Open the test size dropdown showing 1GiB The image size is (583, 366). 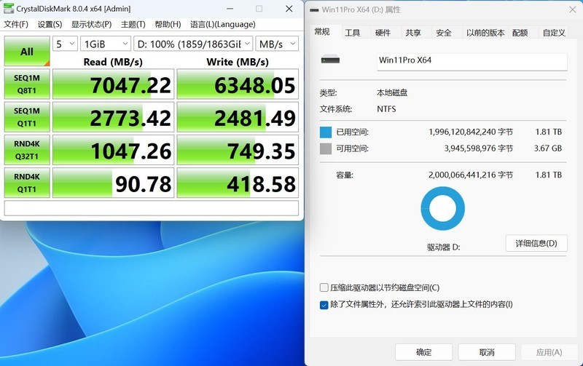[x=106, y=44]
